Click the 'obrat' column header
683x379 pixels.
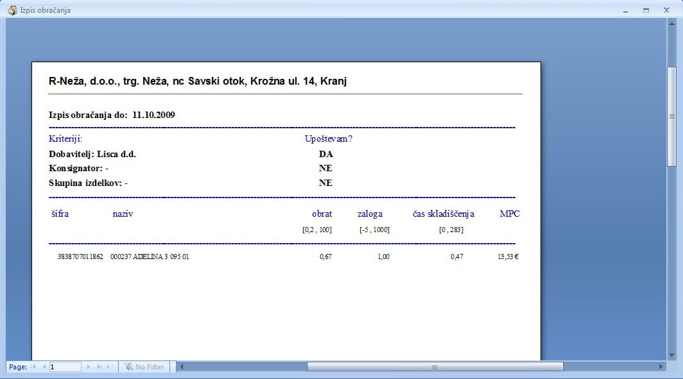[x=322, y=214]
